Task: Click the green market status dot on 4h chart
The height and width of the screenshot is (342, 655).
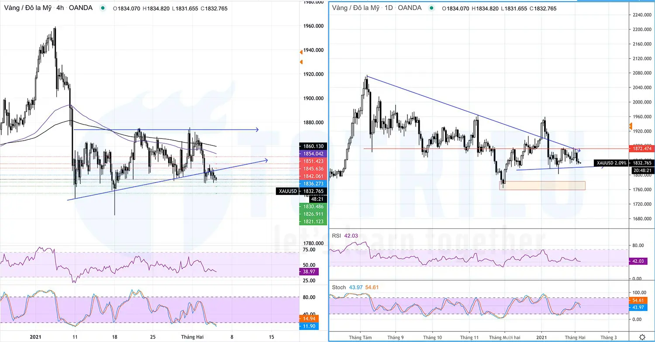Action: [x=103, y=7]
